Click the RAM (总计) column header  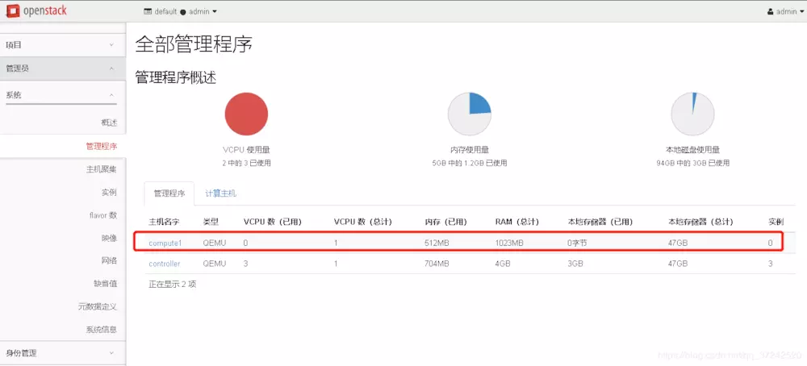coord(516,222)
